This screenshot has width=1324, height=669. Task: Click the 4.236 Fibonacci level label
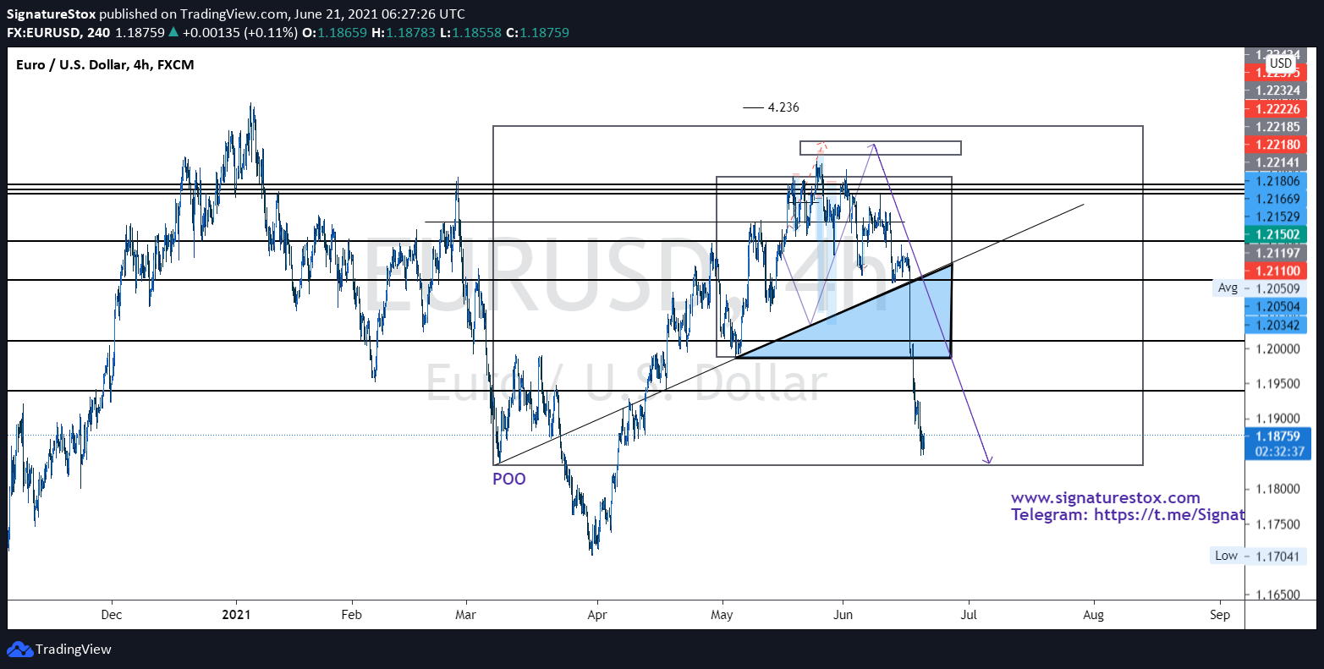click(x=783, y=107)
